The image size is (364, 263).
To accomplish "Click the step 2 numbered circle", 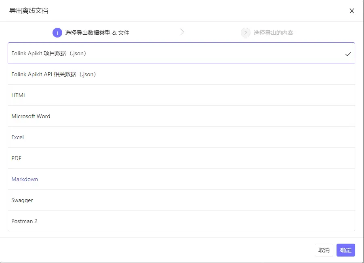I will [246, 33].
